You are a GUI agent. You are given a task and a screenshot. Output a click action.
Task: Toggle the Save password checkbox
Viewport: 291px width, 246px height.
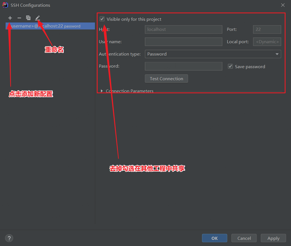pos(230,66)
